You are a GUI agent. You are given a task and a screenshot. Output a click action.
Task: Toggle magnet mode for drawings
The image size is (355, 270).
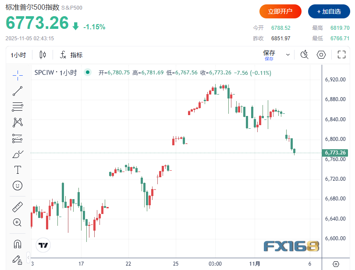coord(18,244)
